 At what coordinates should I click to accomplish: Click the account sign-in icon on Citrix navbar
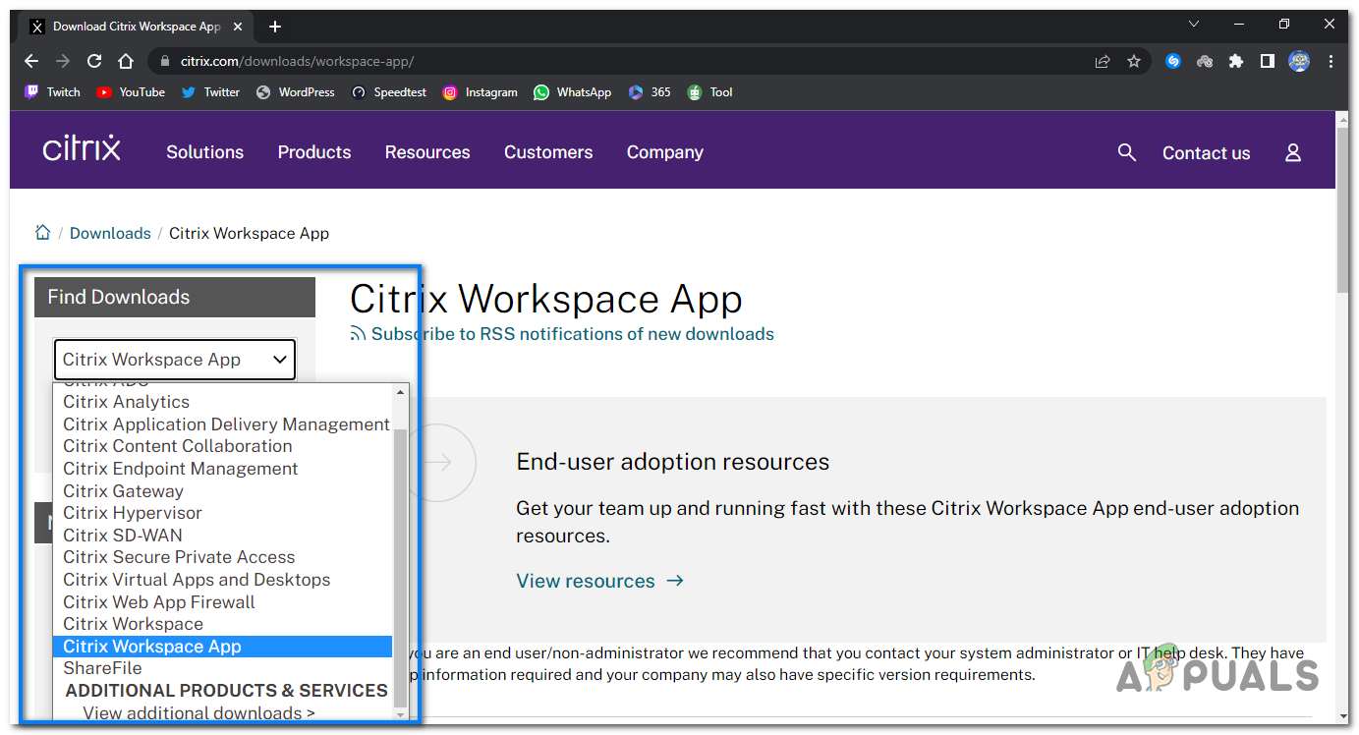click(x=1292, y=152)
